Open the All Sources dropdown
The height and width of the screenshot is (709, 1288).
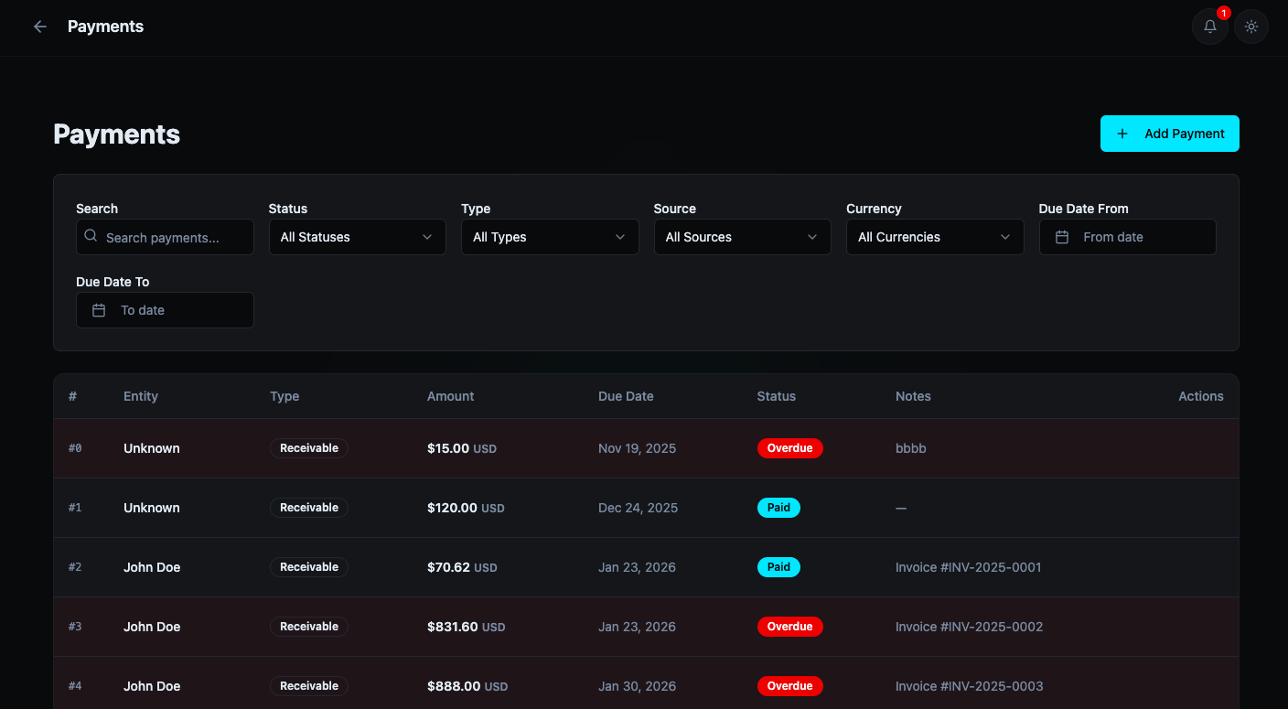[742, 237]
